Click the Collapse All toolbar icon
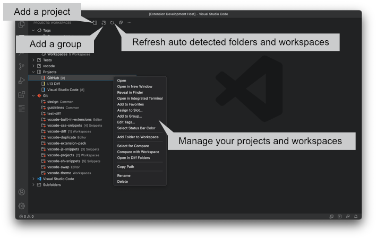This screenshot has width=377, height=240. point(121,23)
